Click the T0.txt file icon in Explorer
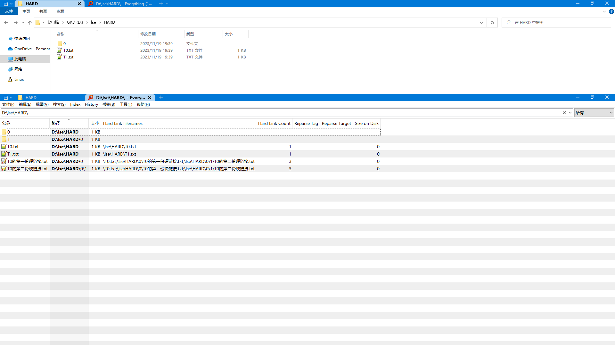 pyautogui.click(x=60, y=50)
